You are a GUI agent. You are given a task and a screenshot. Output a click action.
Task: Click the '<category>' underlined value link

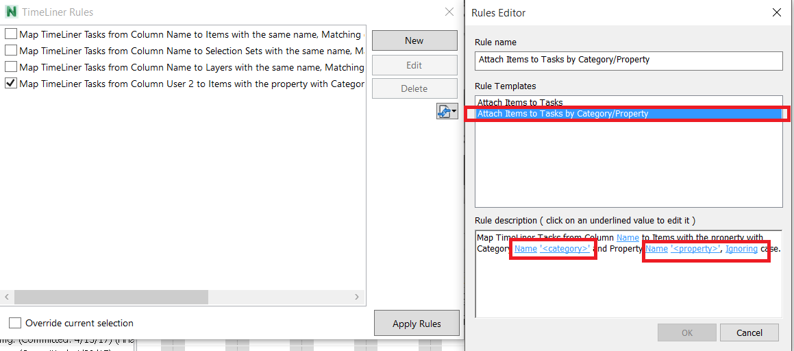[x=565, y=249]
